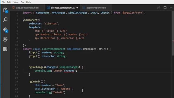Click 'Nombre cliente:' template text
The width and height of the screenshot is (174, 98).
tap(51, 35)
